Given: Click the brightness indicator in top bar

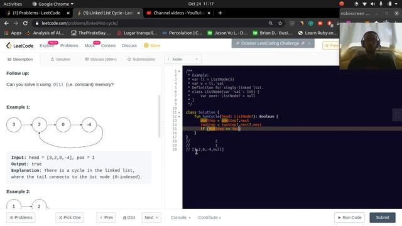Looking at the screenshot, I should [356, 4].
